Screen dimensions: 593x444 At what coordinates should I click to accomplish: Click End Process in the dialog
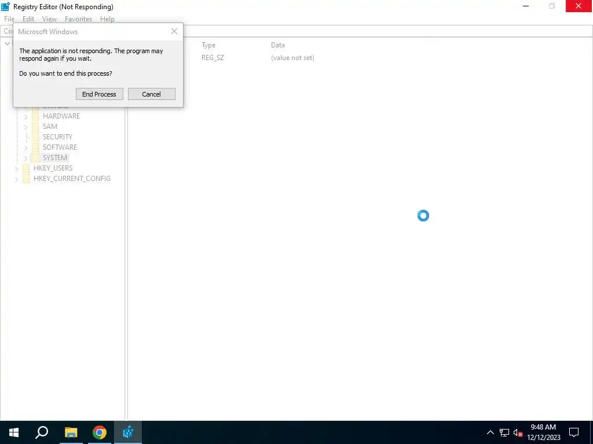click(100, 94)
